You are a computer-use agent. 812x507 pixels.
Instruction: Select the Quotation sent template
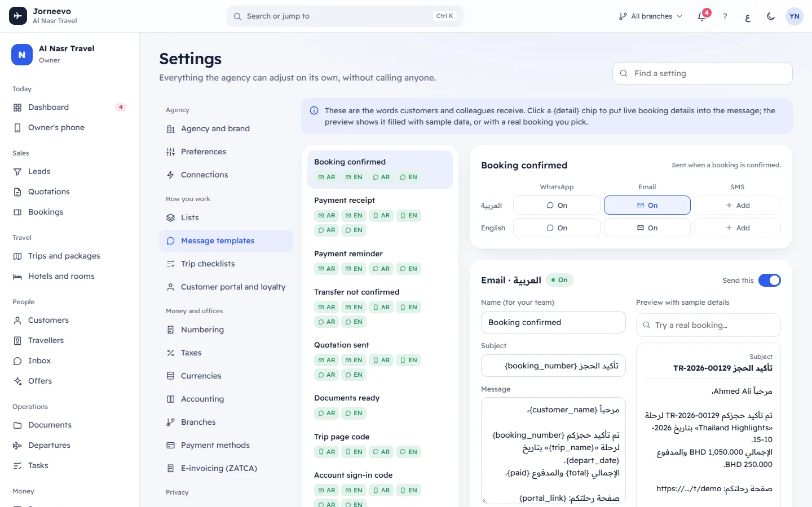point(380,359)
